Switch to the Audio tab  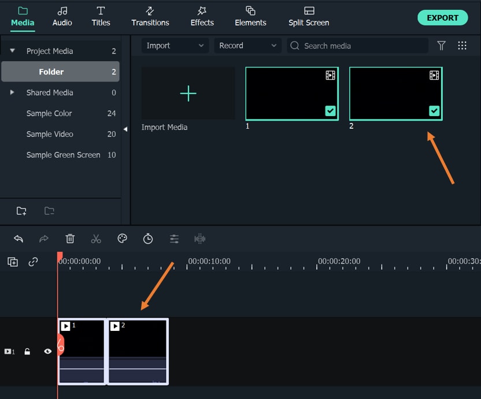pos(62,17)
